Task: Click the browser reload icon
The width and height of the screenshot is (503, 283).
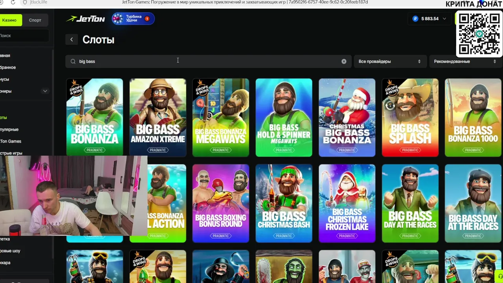Action: pyautogui.click(x=13, y=2)
